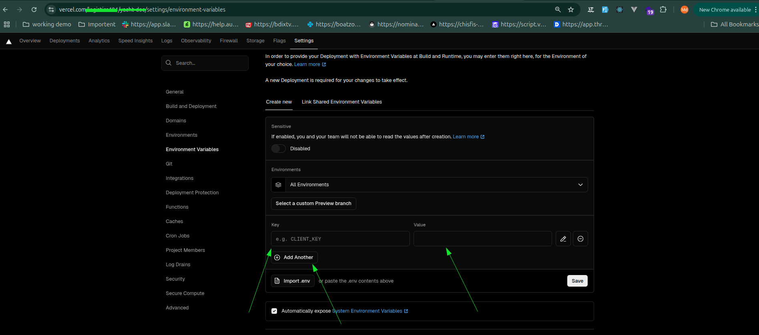This screenshot has height=335, width=759.
Task: Open the Chrome apps grid icon
Action: (x=7, y=24)
